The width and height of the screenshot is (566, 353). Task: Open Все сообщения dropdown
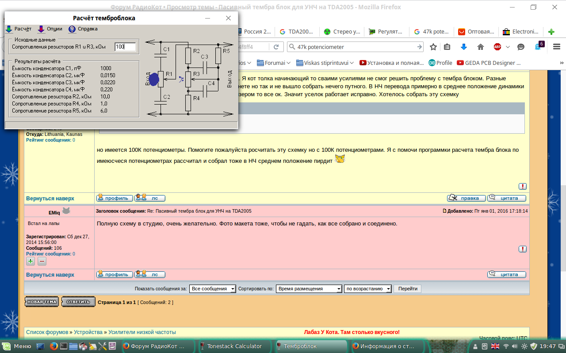tap(213, 289)
